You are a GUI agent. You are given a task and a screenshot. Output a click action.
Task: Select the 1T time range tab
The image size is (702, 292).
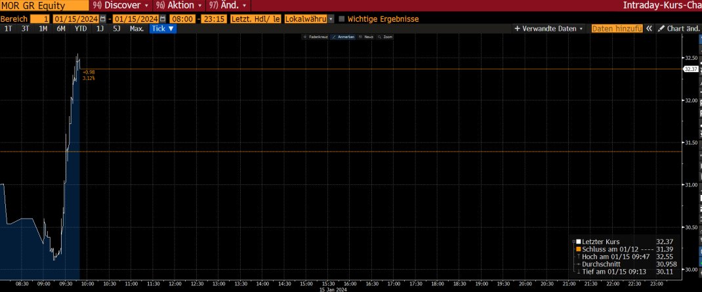(x=8, y=29)
